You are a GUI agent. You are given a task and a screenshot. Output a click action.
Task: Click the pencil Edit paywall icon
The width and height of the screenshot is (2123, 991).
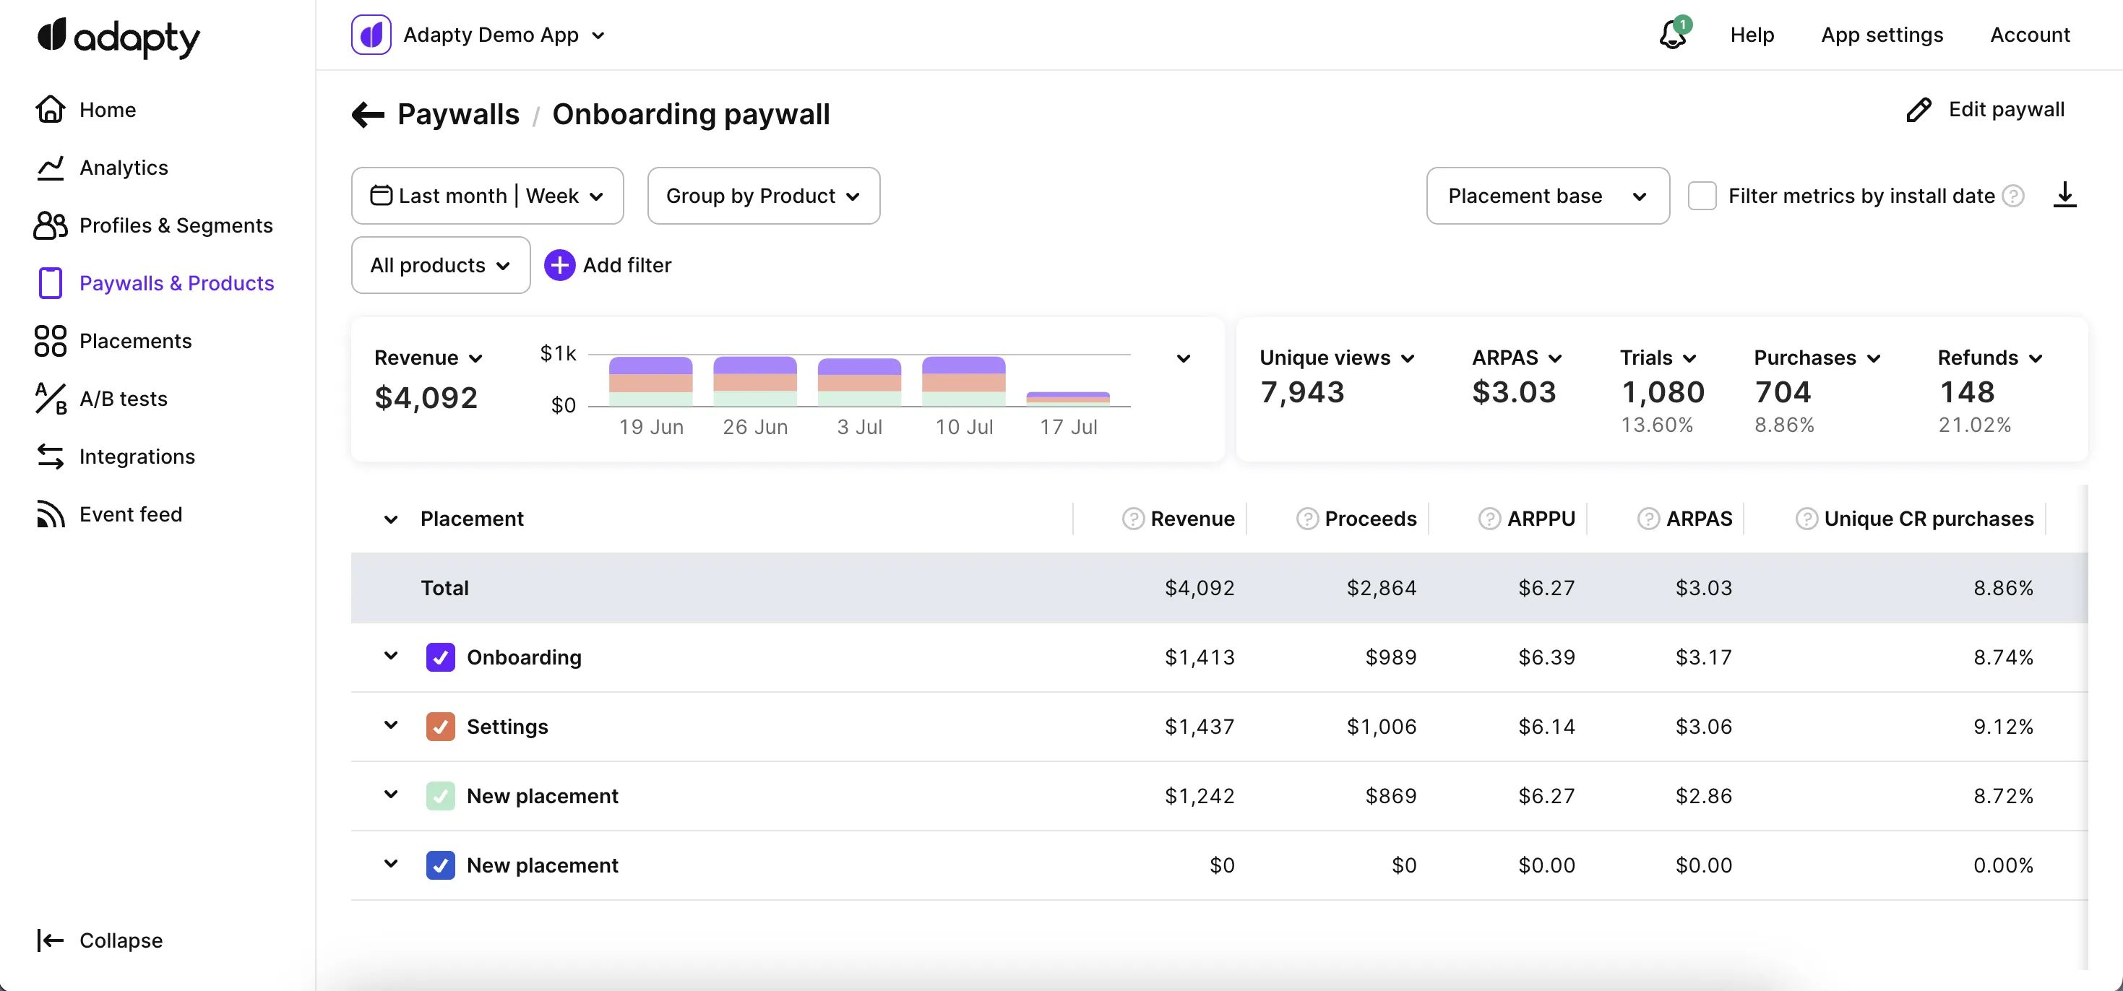coord(1918,111)
